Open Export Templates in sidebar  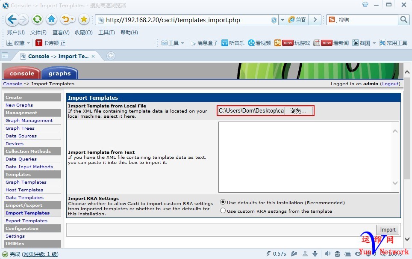tap(26, 220)
